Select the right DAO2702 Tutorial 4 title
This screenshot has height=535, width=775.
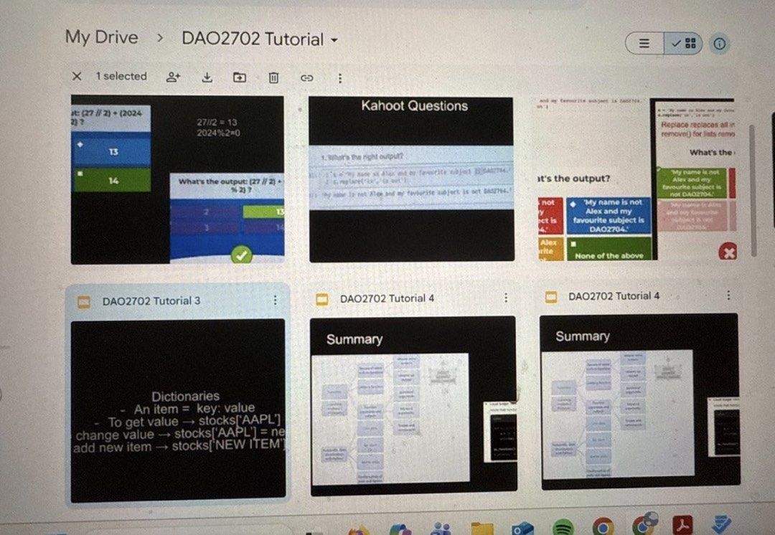click(x=614, y=296)
